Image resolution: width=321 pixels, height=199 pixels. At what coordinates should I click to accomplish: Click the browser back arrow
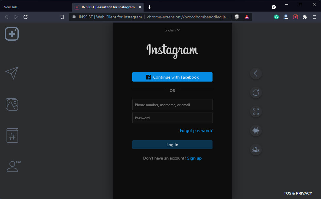click(x=7, y=17)
